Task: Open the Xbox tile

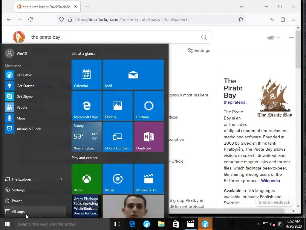Action: pos(86,179)
